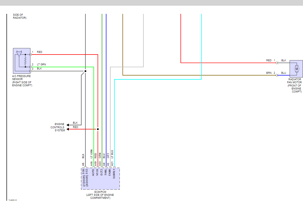This screenshot has height=211, width=303.
Task: Click "(RIGHT SIDE OF ENGINE COMPT)" text
Action: pos(22,84)
